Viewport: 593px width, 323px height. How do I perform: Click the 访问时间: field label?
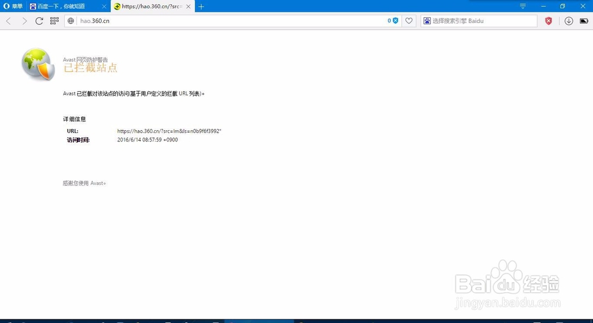pos(78,140)
